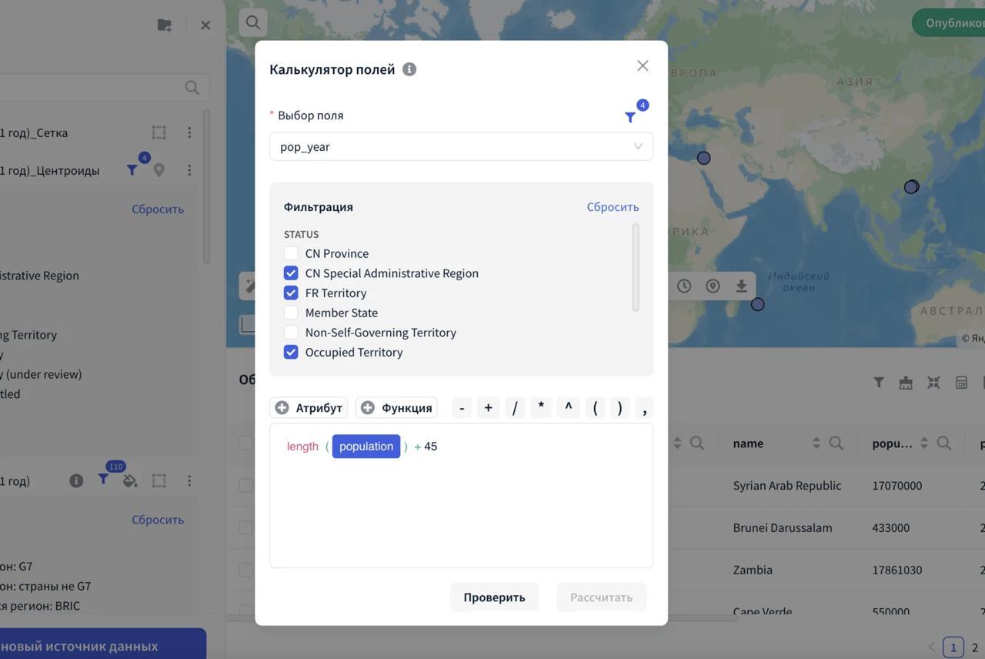985x659 pixels.
Task: Sort the popu... column
Action: (924, 443)
